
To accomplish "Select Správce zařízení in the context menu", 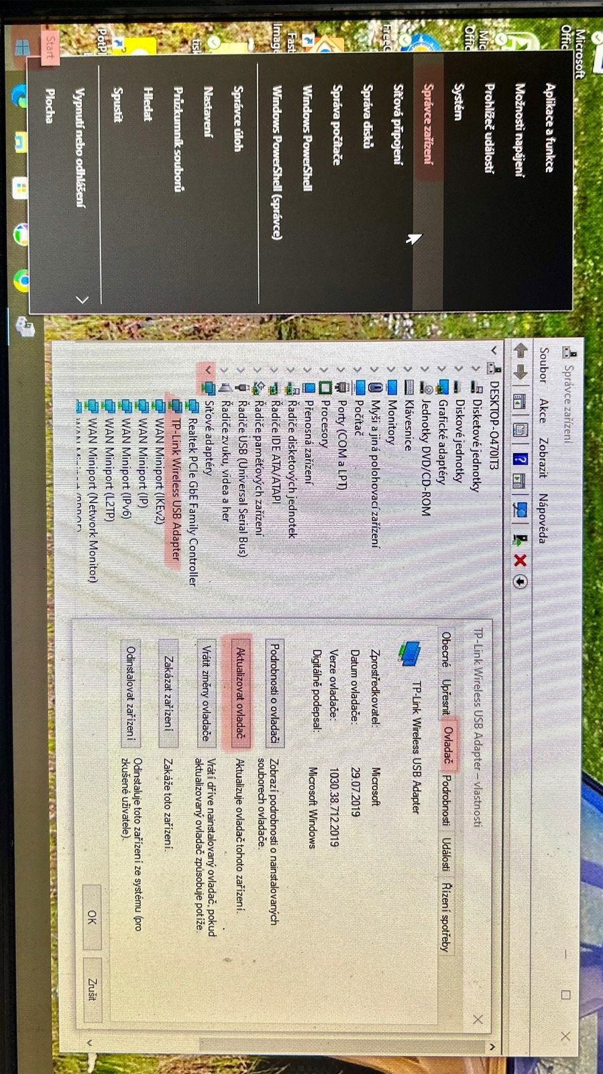I will (429, 125).
